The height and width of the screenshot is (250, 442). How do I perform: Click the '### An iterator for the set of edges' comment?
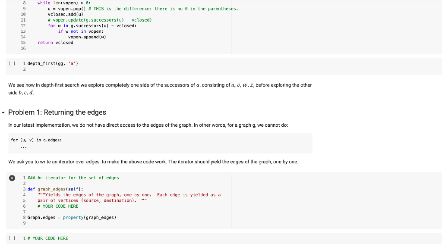pyautogui.click(x=73, y=178)
